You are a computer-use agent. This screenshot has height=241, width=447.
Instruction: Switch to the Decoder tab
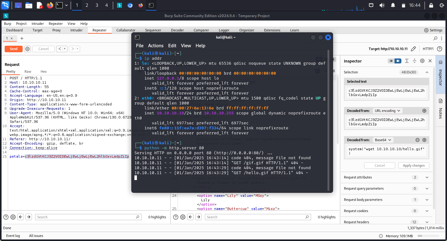(178, 30)
